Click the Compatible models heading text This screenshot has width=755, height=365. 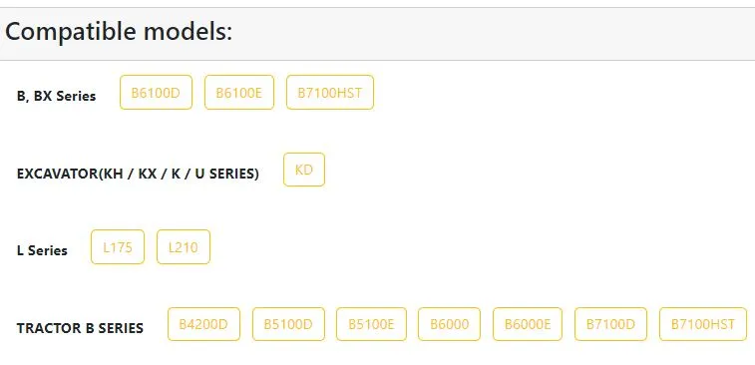(119, 32)
